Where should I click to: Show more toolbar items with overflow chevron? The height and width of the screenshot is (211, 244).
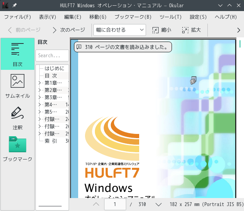coord(239,30)
